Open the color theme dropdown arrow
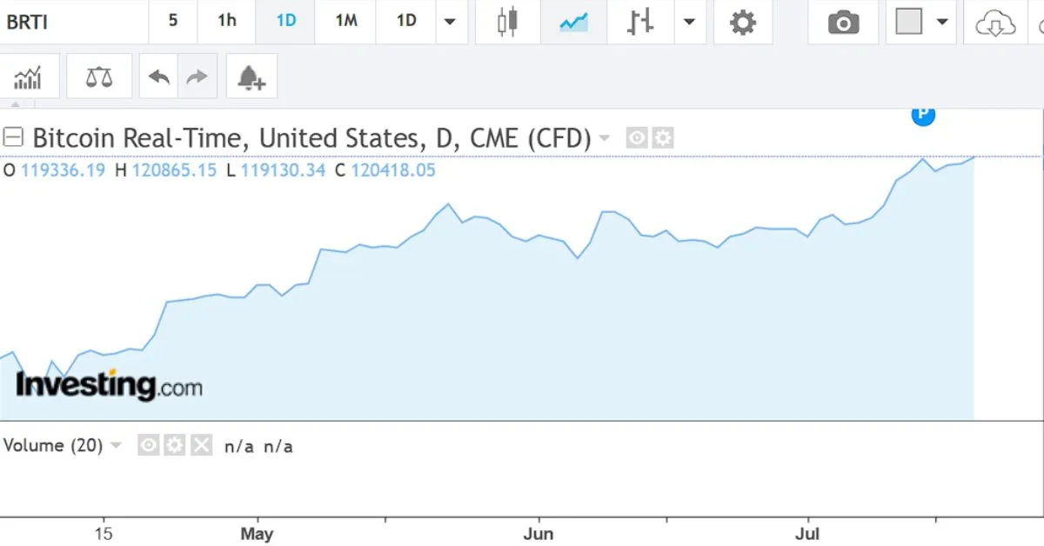The height and width of the screenshot is (546, 1044). 942,22
